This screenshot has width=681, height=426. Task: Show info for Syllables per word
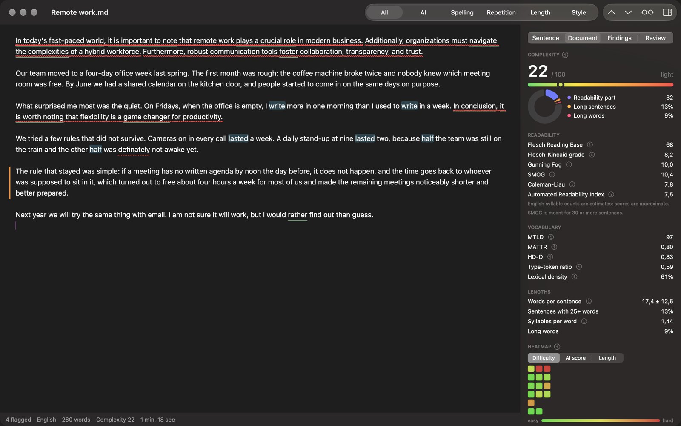click(584, 321)
